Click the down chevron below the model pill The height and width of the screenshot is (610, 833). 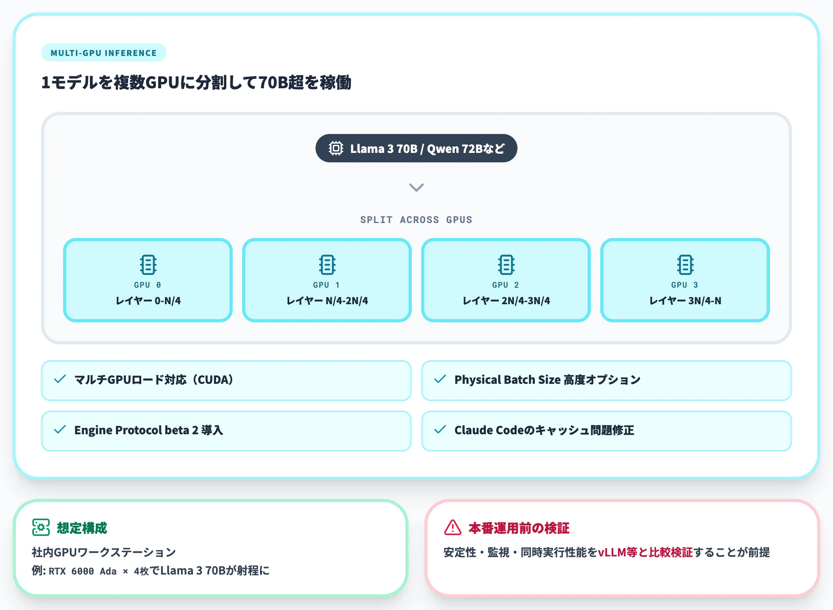click(416, 187)
